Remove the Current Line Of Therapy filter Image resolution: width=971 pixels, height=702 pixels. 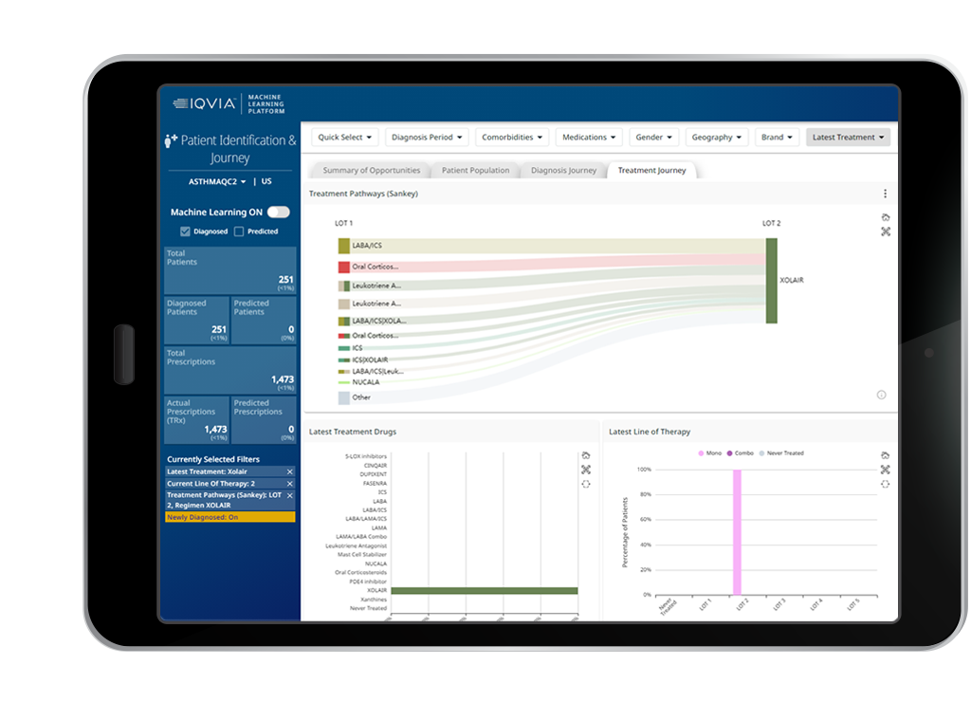(x=290, y=484)
